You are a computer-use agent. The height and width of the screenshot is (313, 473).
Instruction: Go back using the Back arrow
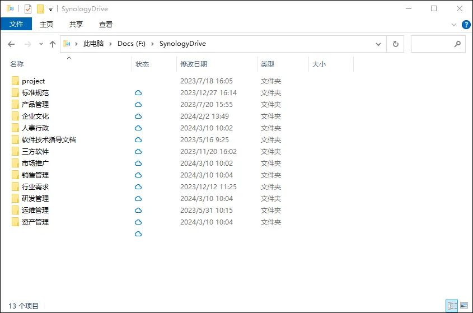coord(11,44)
